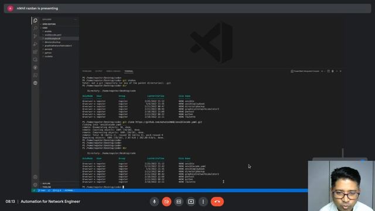Split the terminal panel
Viewport: 375px width, 211px height.
[x=328, y=71]
